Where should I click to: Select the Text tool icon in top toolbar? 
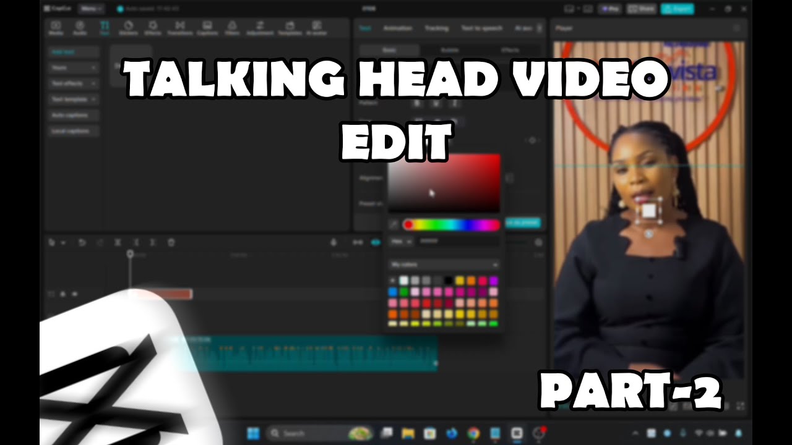pyautogui.click(x=104, y=27)
